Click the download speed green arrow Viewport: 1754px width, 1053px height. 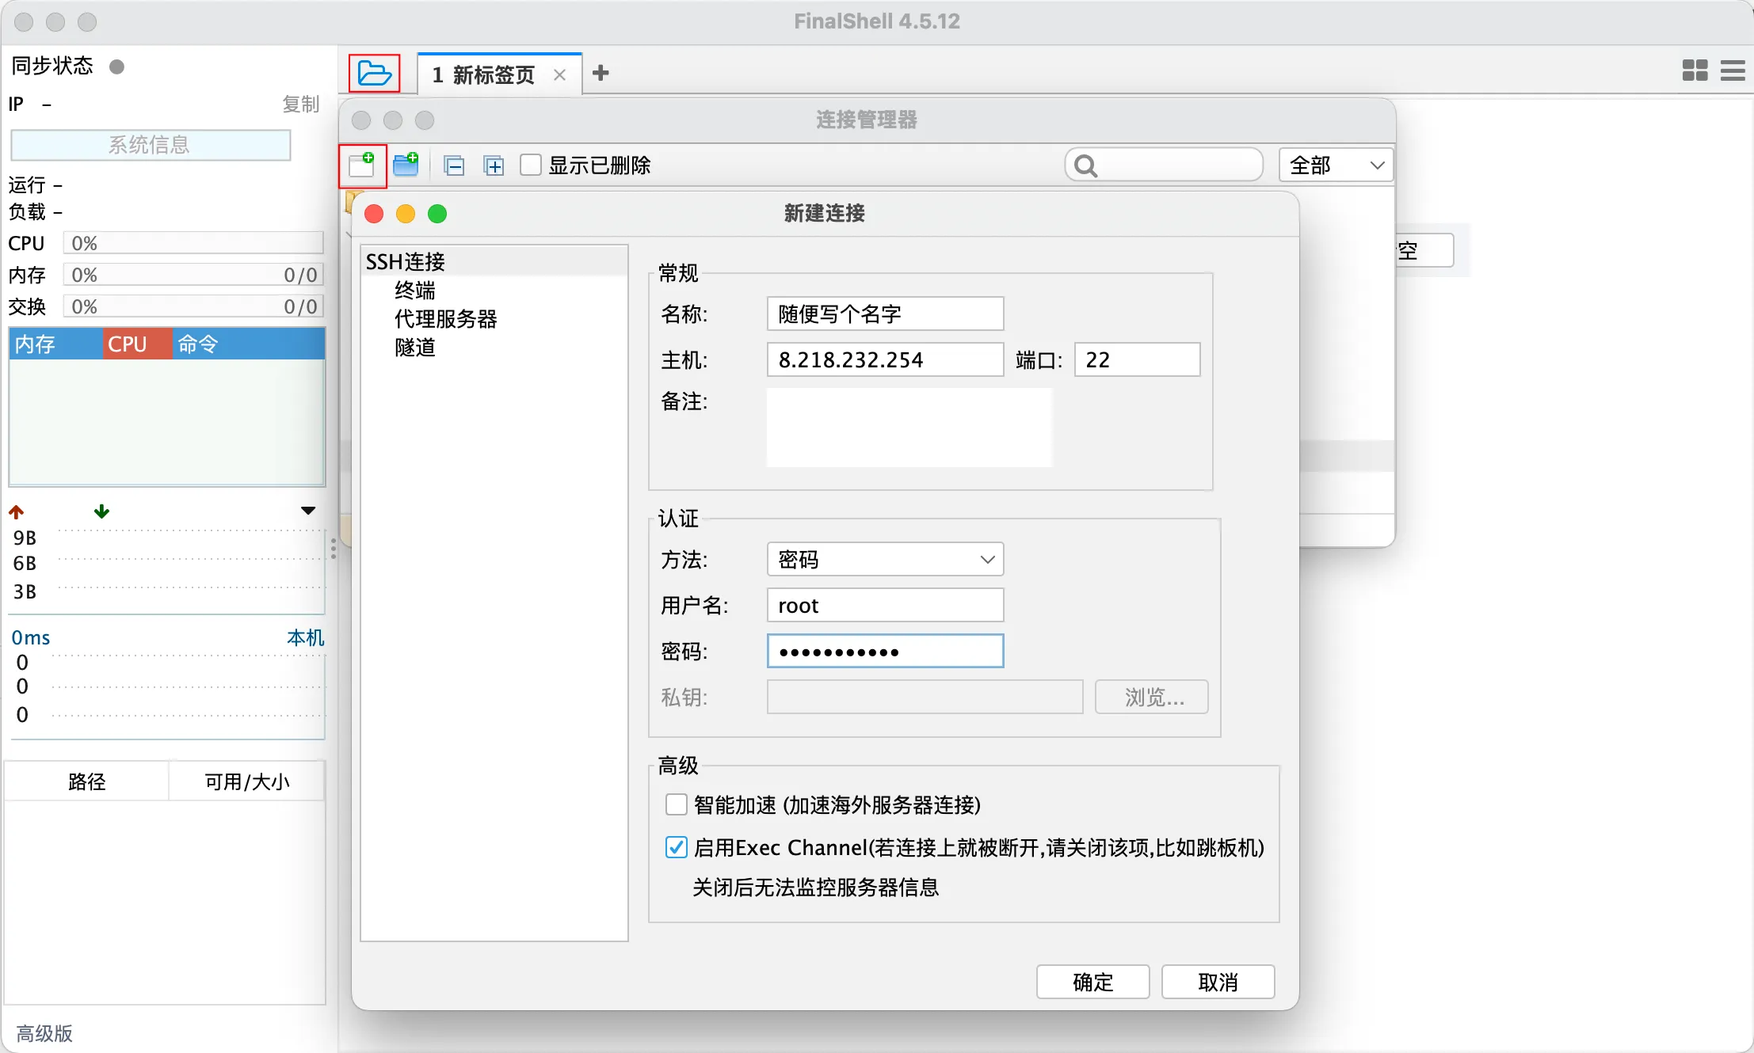101,511
